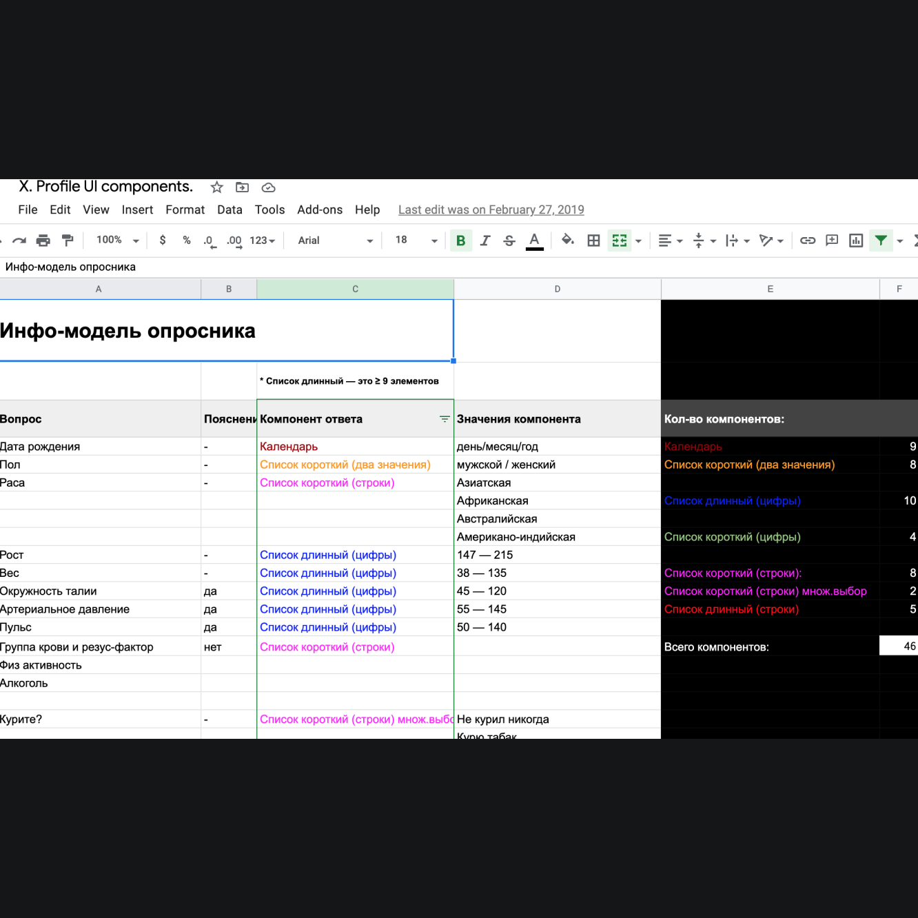The width and height of the screenshot is (918, 918).
Task: Click the print icon
Action: [x=43, y=241]
